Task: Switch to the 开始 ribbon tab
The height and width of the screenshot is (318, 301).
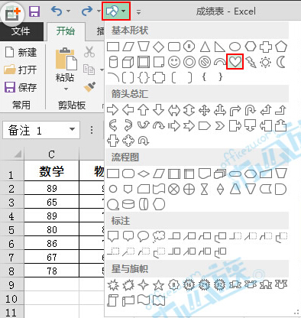Action: [x=66, y=31]
